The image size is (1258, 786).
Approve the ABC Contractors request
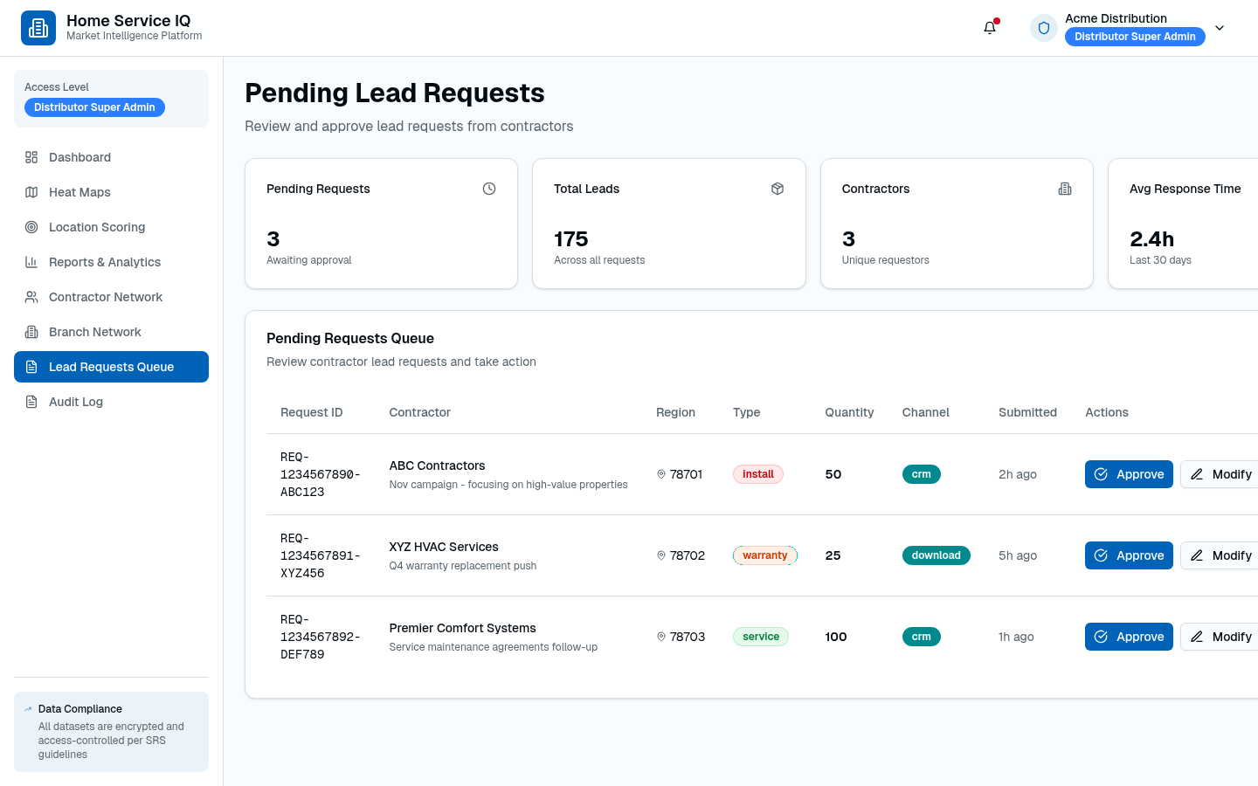pyautogui.click(x=1129, y=474)
